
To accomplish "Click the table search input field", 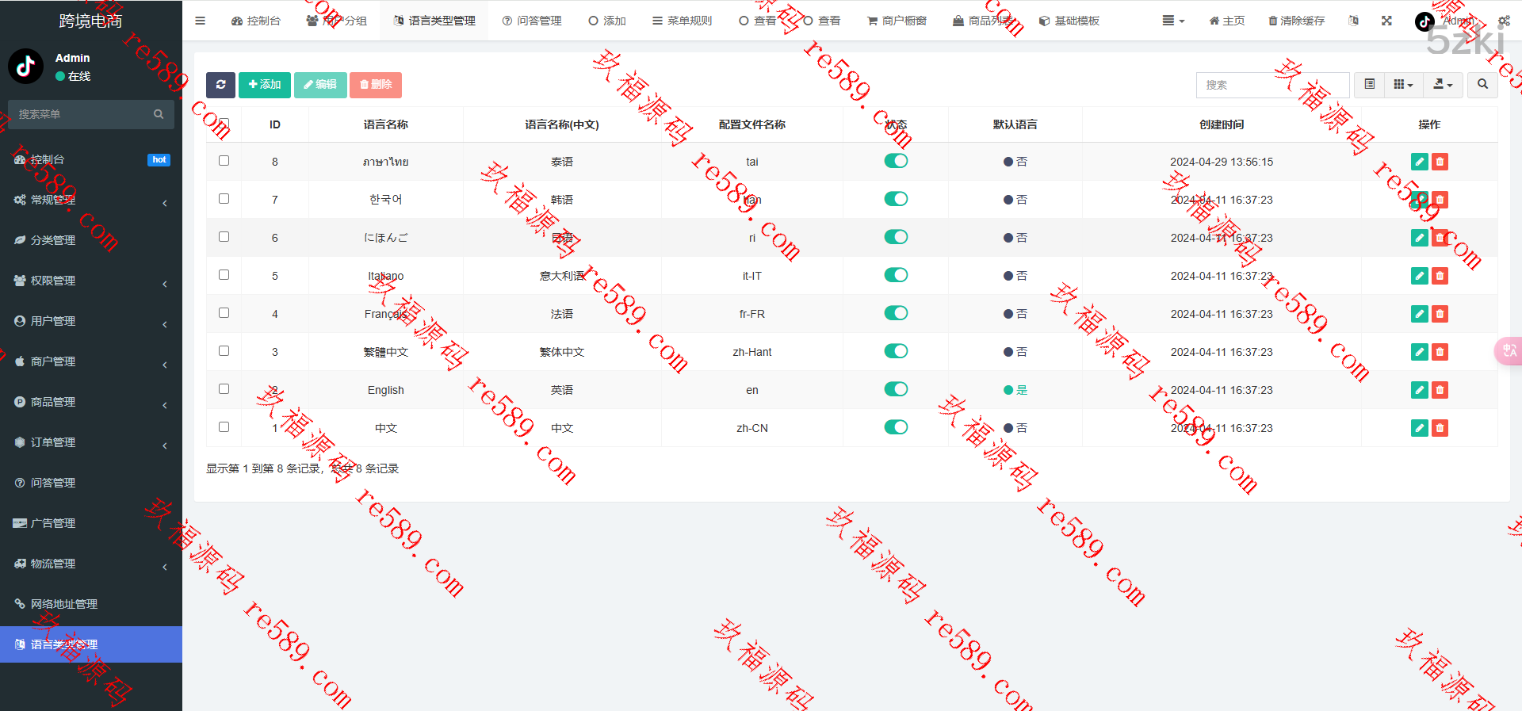I will [x=1272, y=85].
